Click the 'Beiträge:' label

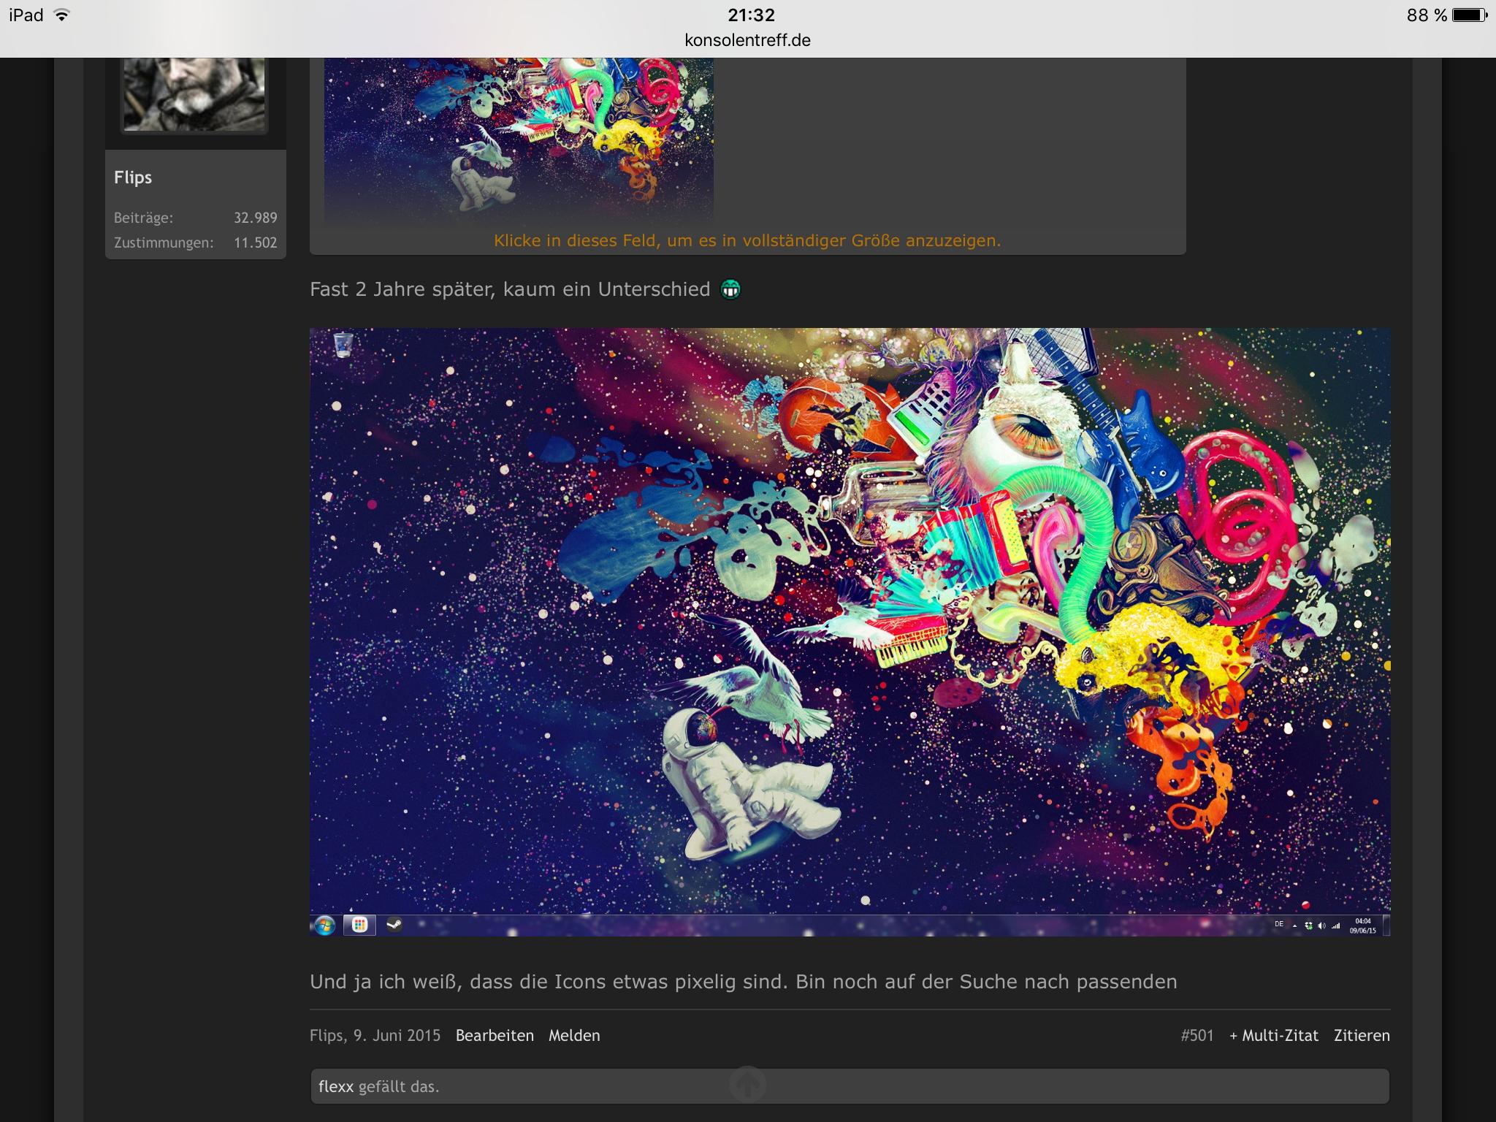tap(143, 218)
